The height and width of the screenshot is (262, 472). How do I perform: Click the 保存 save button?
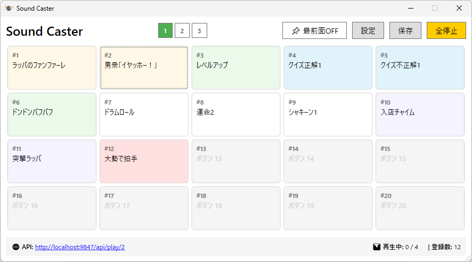tap(405, 30)
